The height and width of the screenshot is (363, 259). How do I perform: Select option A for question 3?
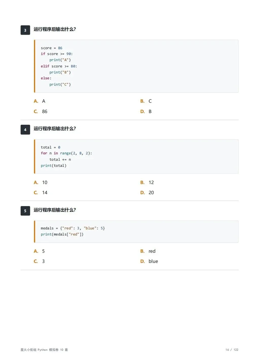[x=40, y=101]
